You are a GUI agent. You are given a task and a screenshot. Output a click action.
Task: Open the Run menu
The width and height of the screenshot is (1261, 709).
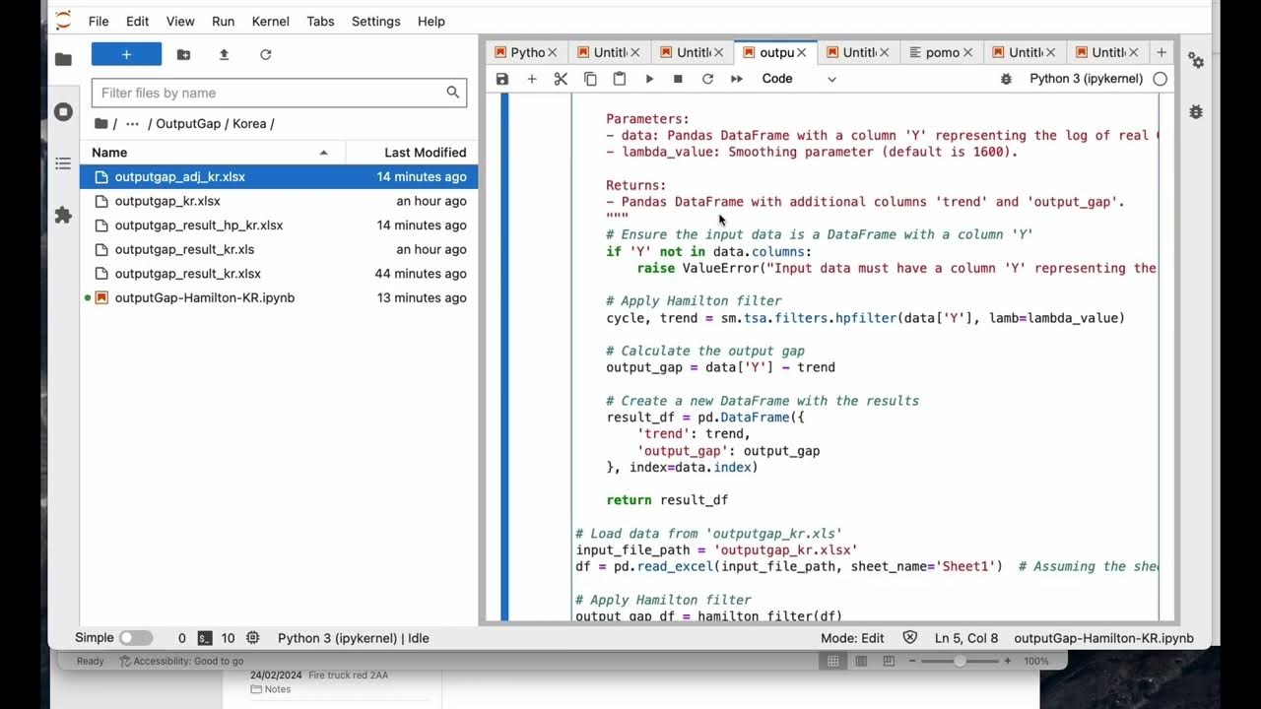tap(223, 21)
